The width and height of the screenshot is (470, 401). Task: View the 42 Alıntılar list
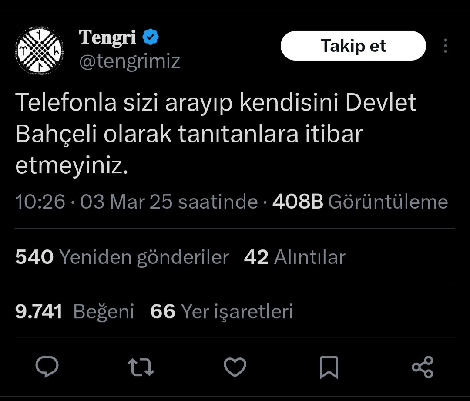(x=295, y=257)
